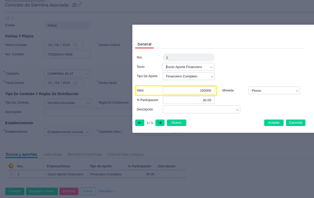Viewport: 314px width, 198px height.
Task: Open the Cobranzas y pagos tab
Action: pyautogui.click(x=126, y=154)
